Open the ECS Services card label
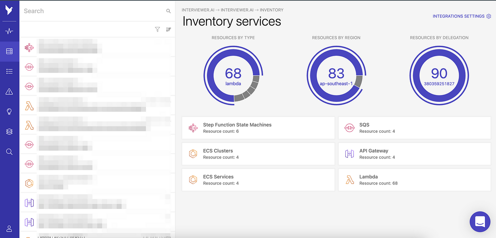 click(x=218, y=177)
